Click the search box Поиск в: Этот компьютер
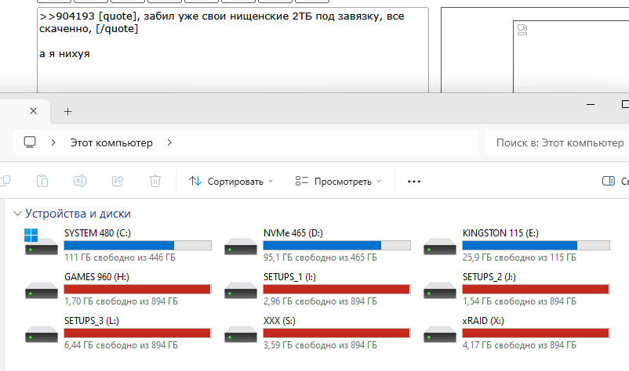Image resolution: width=629 pixels, height=371 pixels. [558, 142]
